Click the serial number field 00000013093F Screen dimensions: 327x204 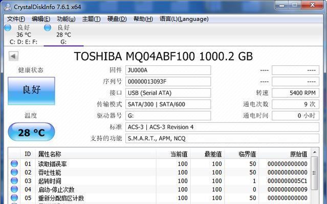pos(168,82)
